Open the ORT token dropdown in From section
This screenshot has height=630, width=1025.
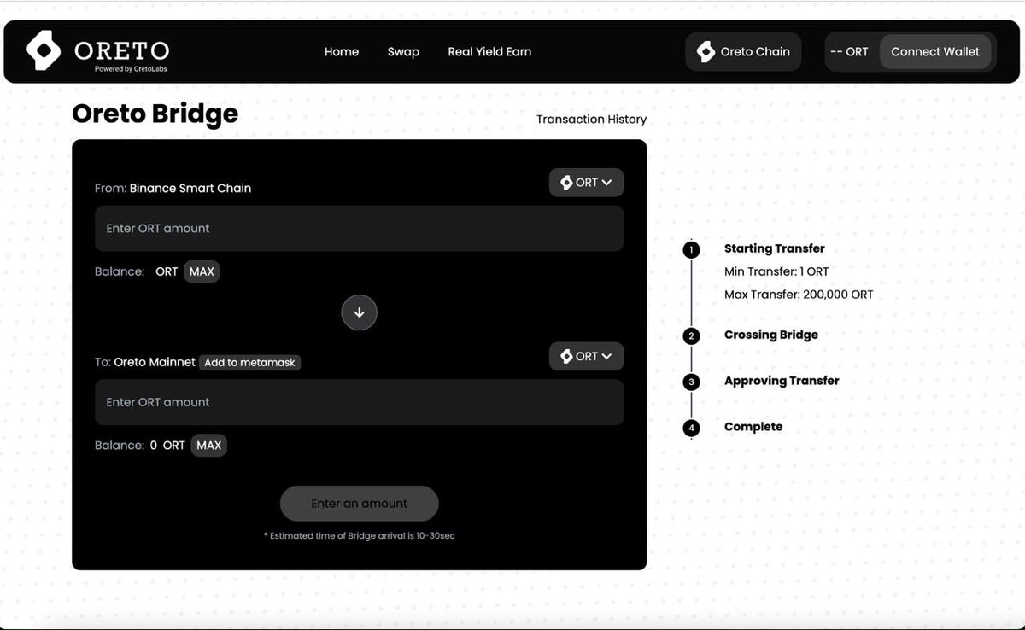coord(586,183)
